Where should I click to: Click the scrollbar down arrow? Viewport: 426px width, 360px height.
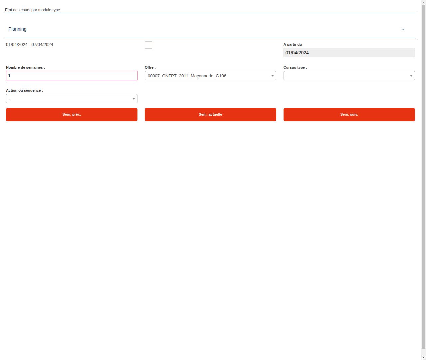pyautogui.click(x=423, y=357)
